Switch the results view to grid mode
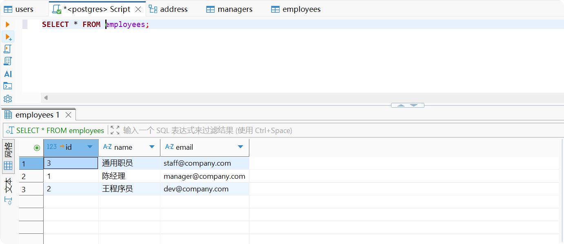Screen dimensions: 564x244 8,166
